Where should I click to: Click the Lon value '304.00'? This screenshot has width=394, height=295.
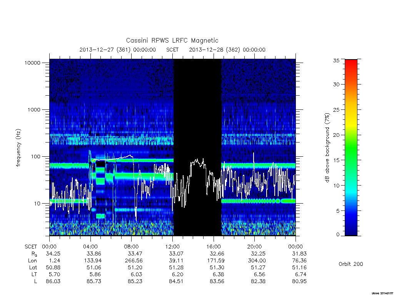(x=257, y=261)
